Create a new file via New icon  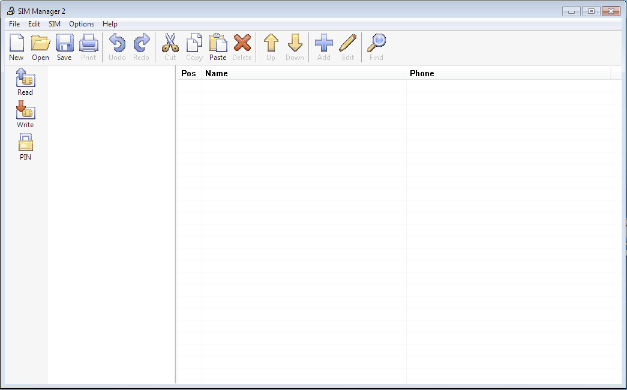(16, 46)
